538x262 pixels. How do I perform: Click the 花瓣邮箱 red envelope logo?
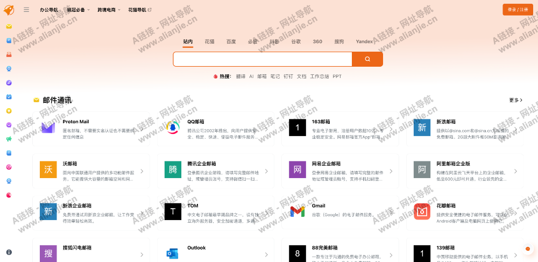422,211
